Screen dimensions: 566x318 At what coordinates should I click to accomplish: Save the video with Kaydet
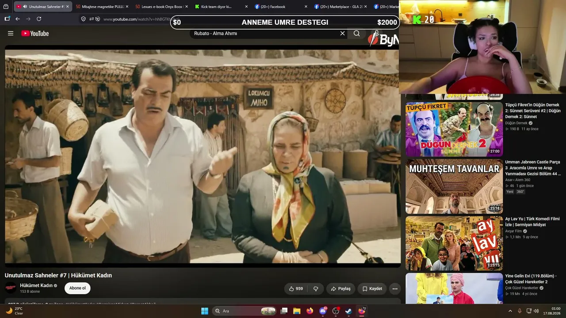click(372, 289)
